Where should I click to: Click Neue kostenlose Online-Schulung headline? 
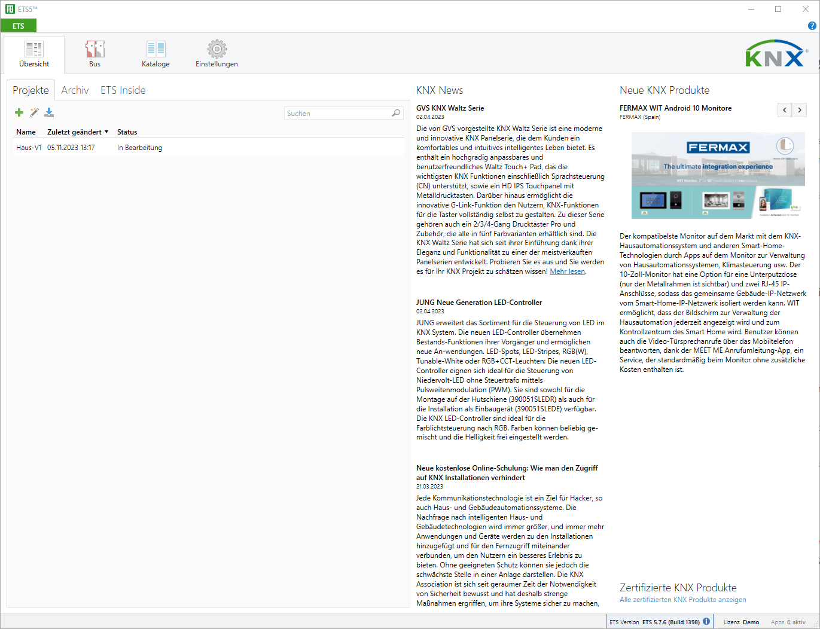[507, 473]
